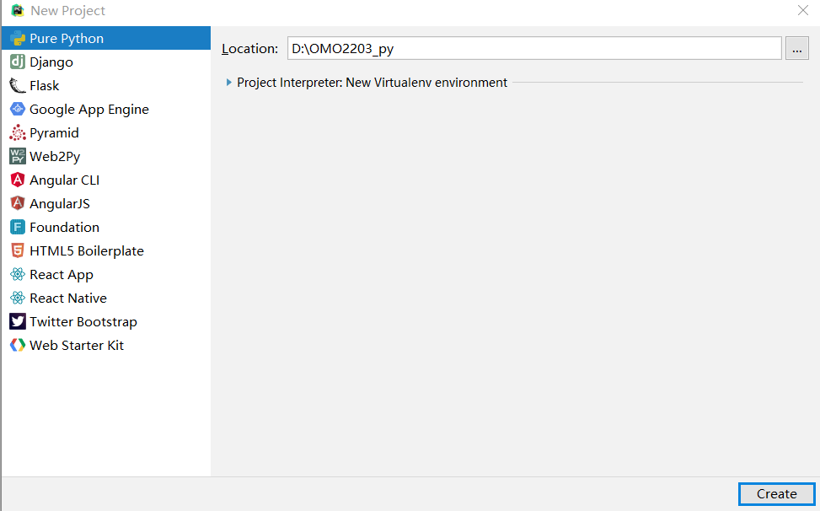The height and width of the screenshot is (511, 820).
Task: Click the Twitter Bootstrap bird icon
Action: [17, 321]
